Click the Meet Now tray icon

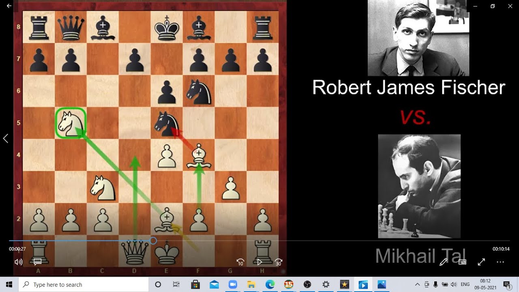(x=427, y=284)
